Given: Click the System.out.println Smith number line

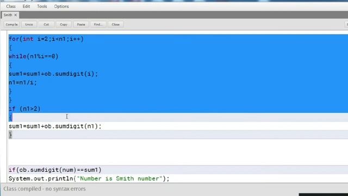Looking at the screenshot, I should coord(89,179).
